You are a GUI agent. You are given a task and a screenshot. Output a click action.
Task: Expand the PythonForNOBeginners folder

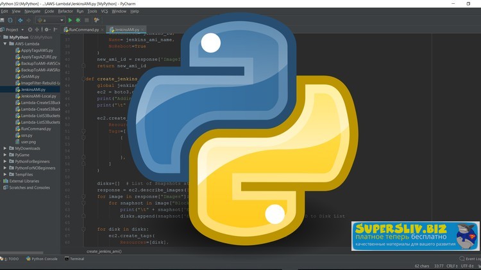coord(5,168)
